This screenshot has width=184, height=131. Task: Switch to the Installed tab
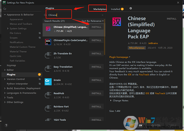tap(116, 9)
